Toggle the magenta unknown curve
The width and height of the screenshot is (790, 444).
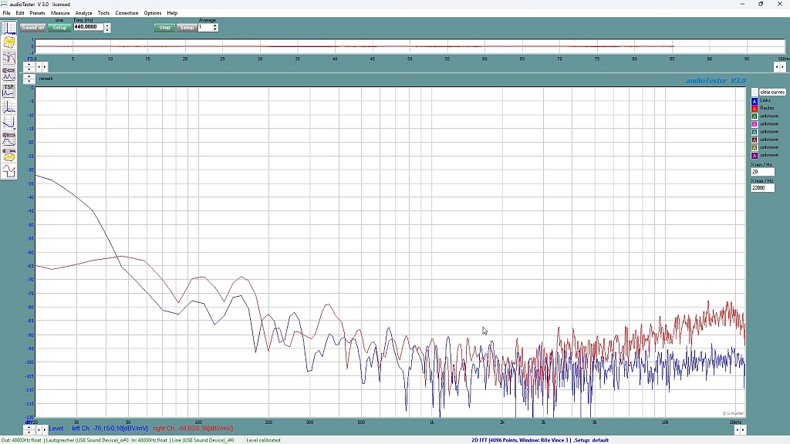[755, 124]
